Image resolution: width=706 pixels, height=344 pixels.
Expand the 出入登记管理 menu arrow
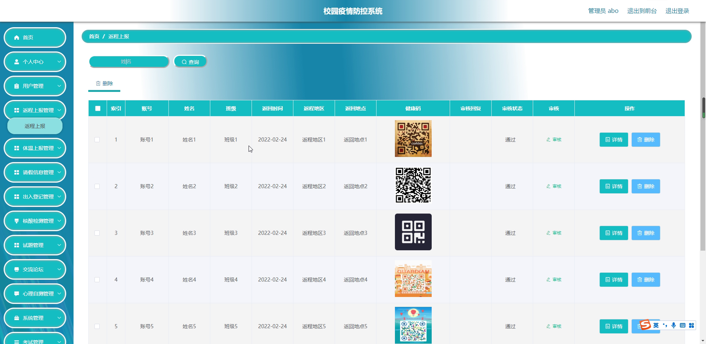tap(59, 197)
